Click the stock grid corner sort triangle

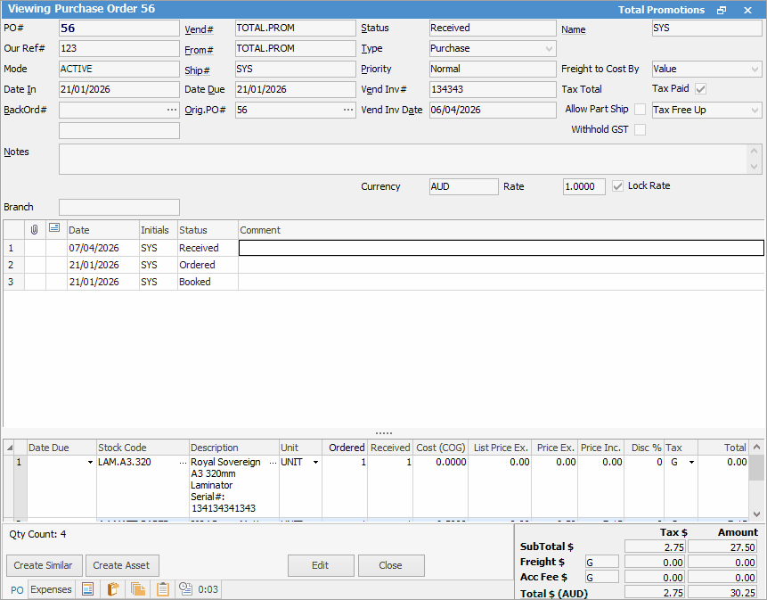click(9, 448)
